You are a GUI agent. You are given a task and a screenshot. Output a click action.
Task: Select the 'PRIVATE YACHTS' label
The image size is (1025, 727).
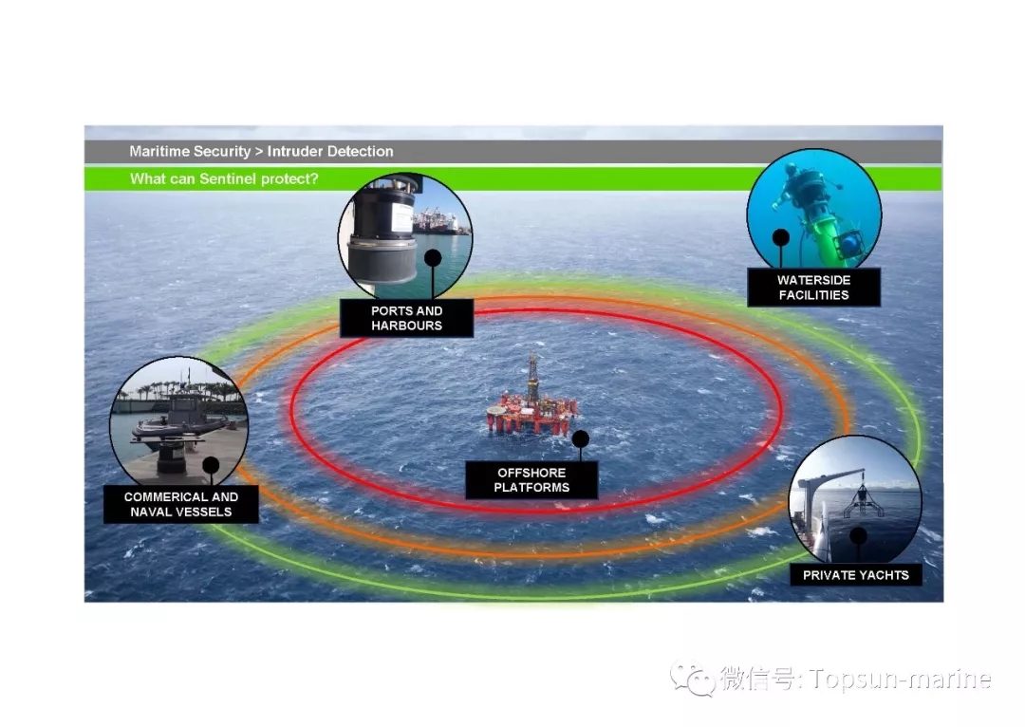coord(856,574)
